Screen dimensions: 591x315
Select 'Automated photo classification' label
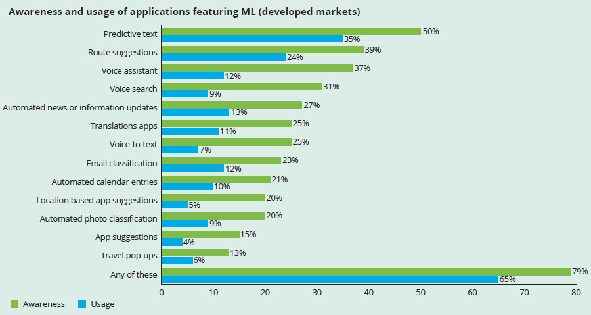click(98, 219)
